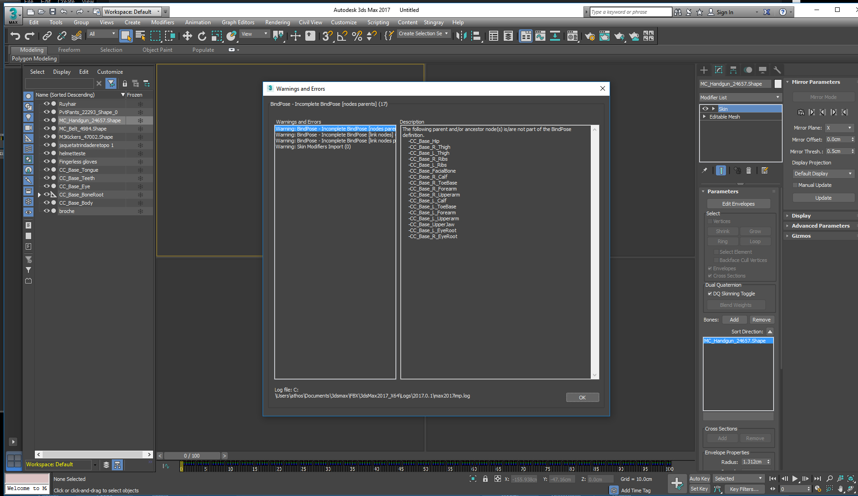
Task: Open the Curve Editor icon
Action: tap(540, 36)
